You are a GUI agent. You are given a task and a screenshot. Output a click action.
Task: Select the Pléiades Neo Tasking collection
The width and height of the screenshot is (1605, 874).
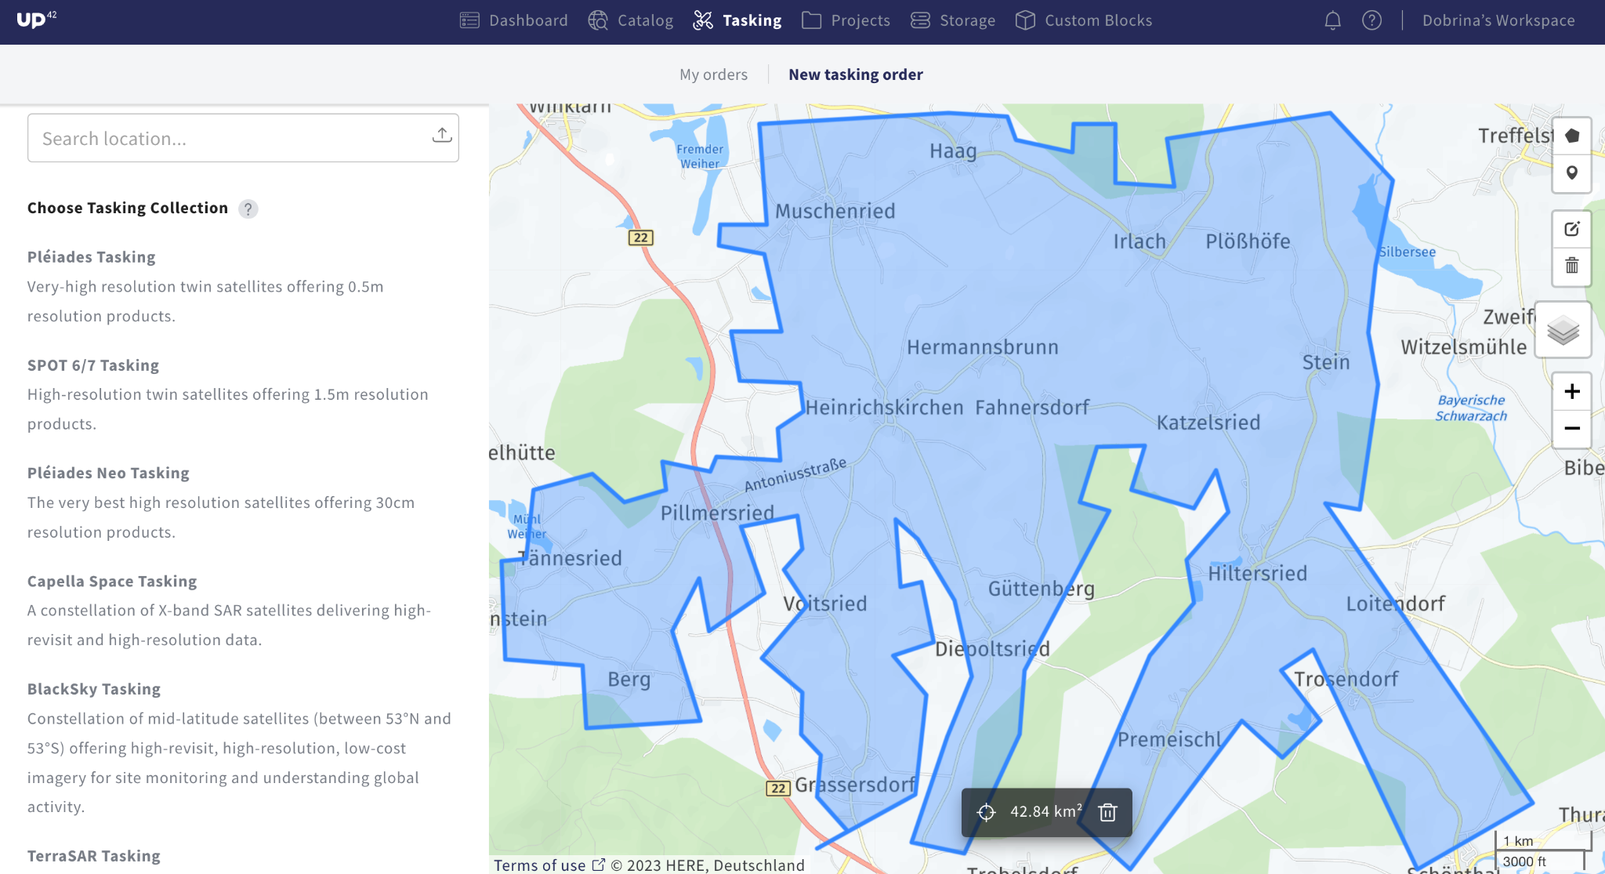(x=108, y=472)
